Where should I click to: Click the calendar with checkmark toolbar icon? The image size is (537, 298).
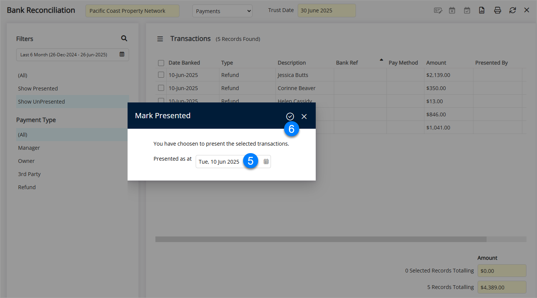467,11
